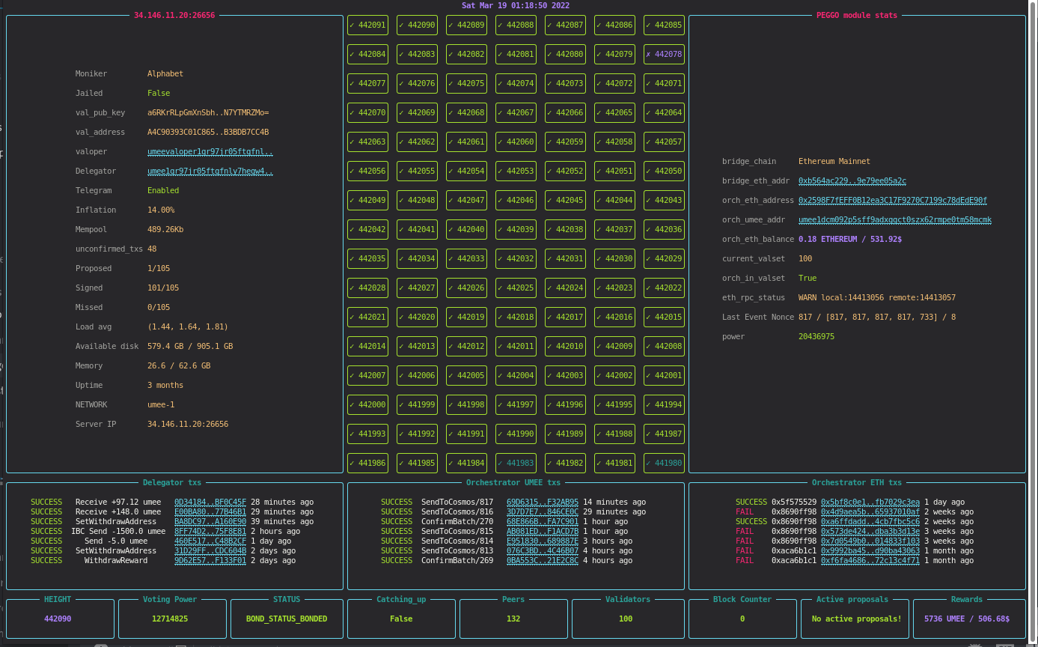Click the Signed value 101/105
Viewport: 1038px width, 647px height.
163,288
